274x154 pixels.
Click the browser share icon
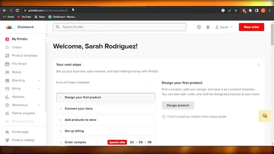pyautogui.click(x=229, y=10)
